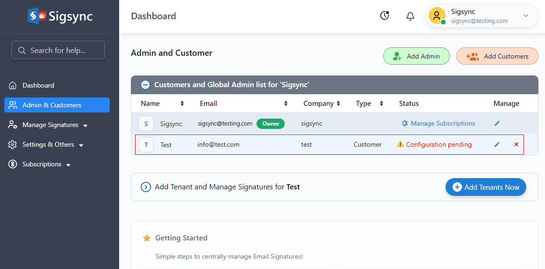Click the Sigsync logo in sidebar
545x269 pixels.
point(60,16)
